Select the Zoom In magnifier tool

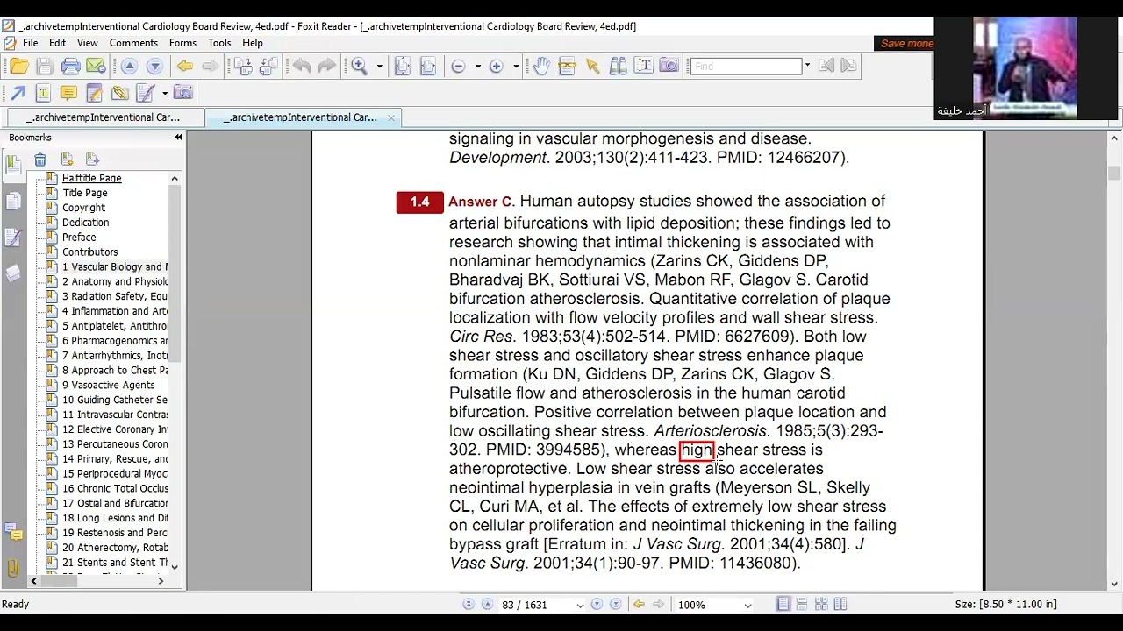[x=360, y=67]
